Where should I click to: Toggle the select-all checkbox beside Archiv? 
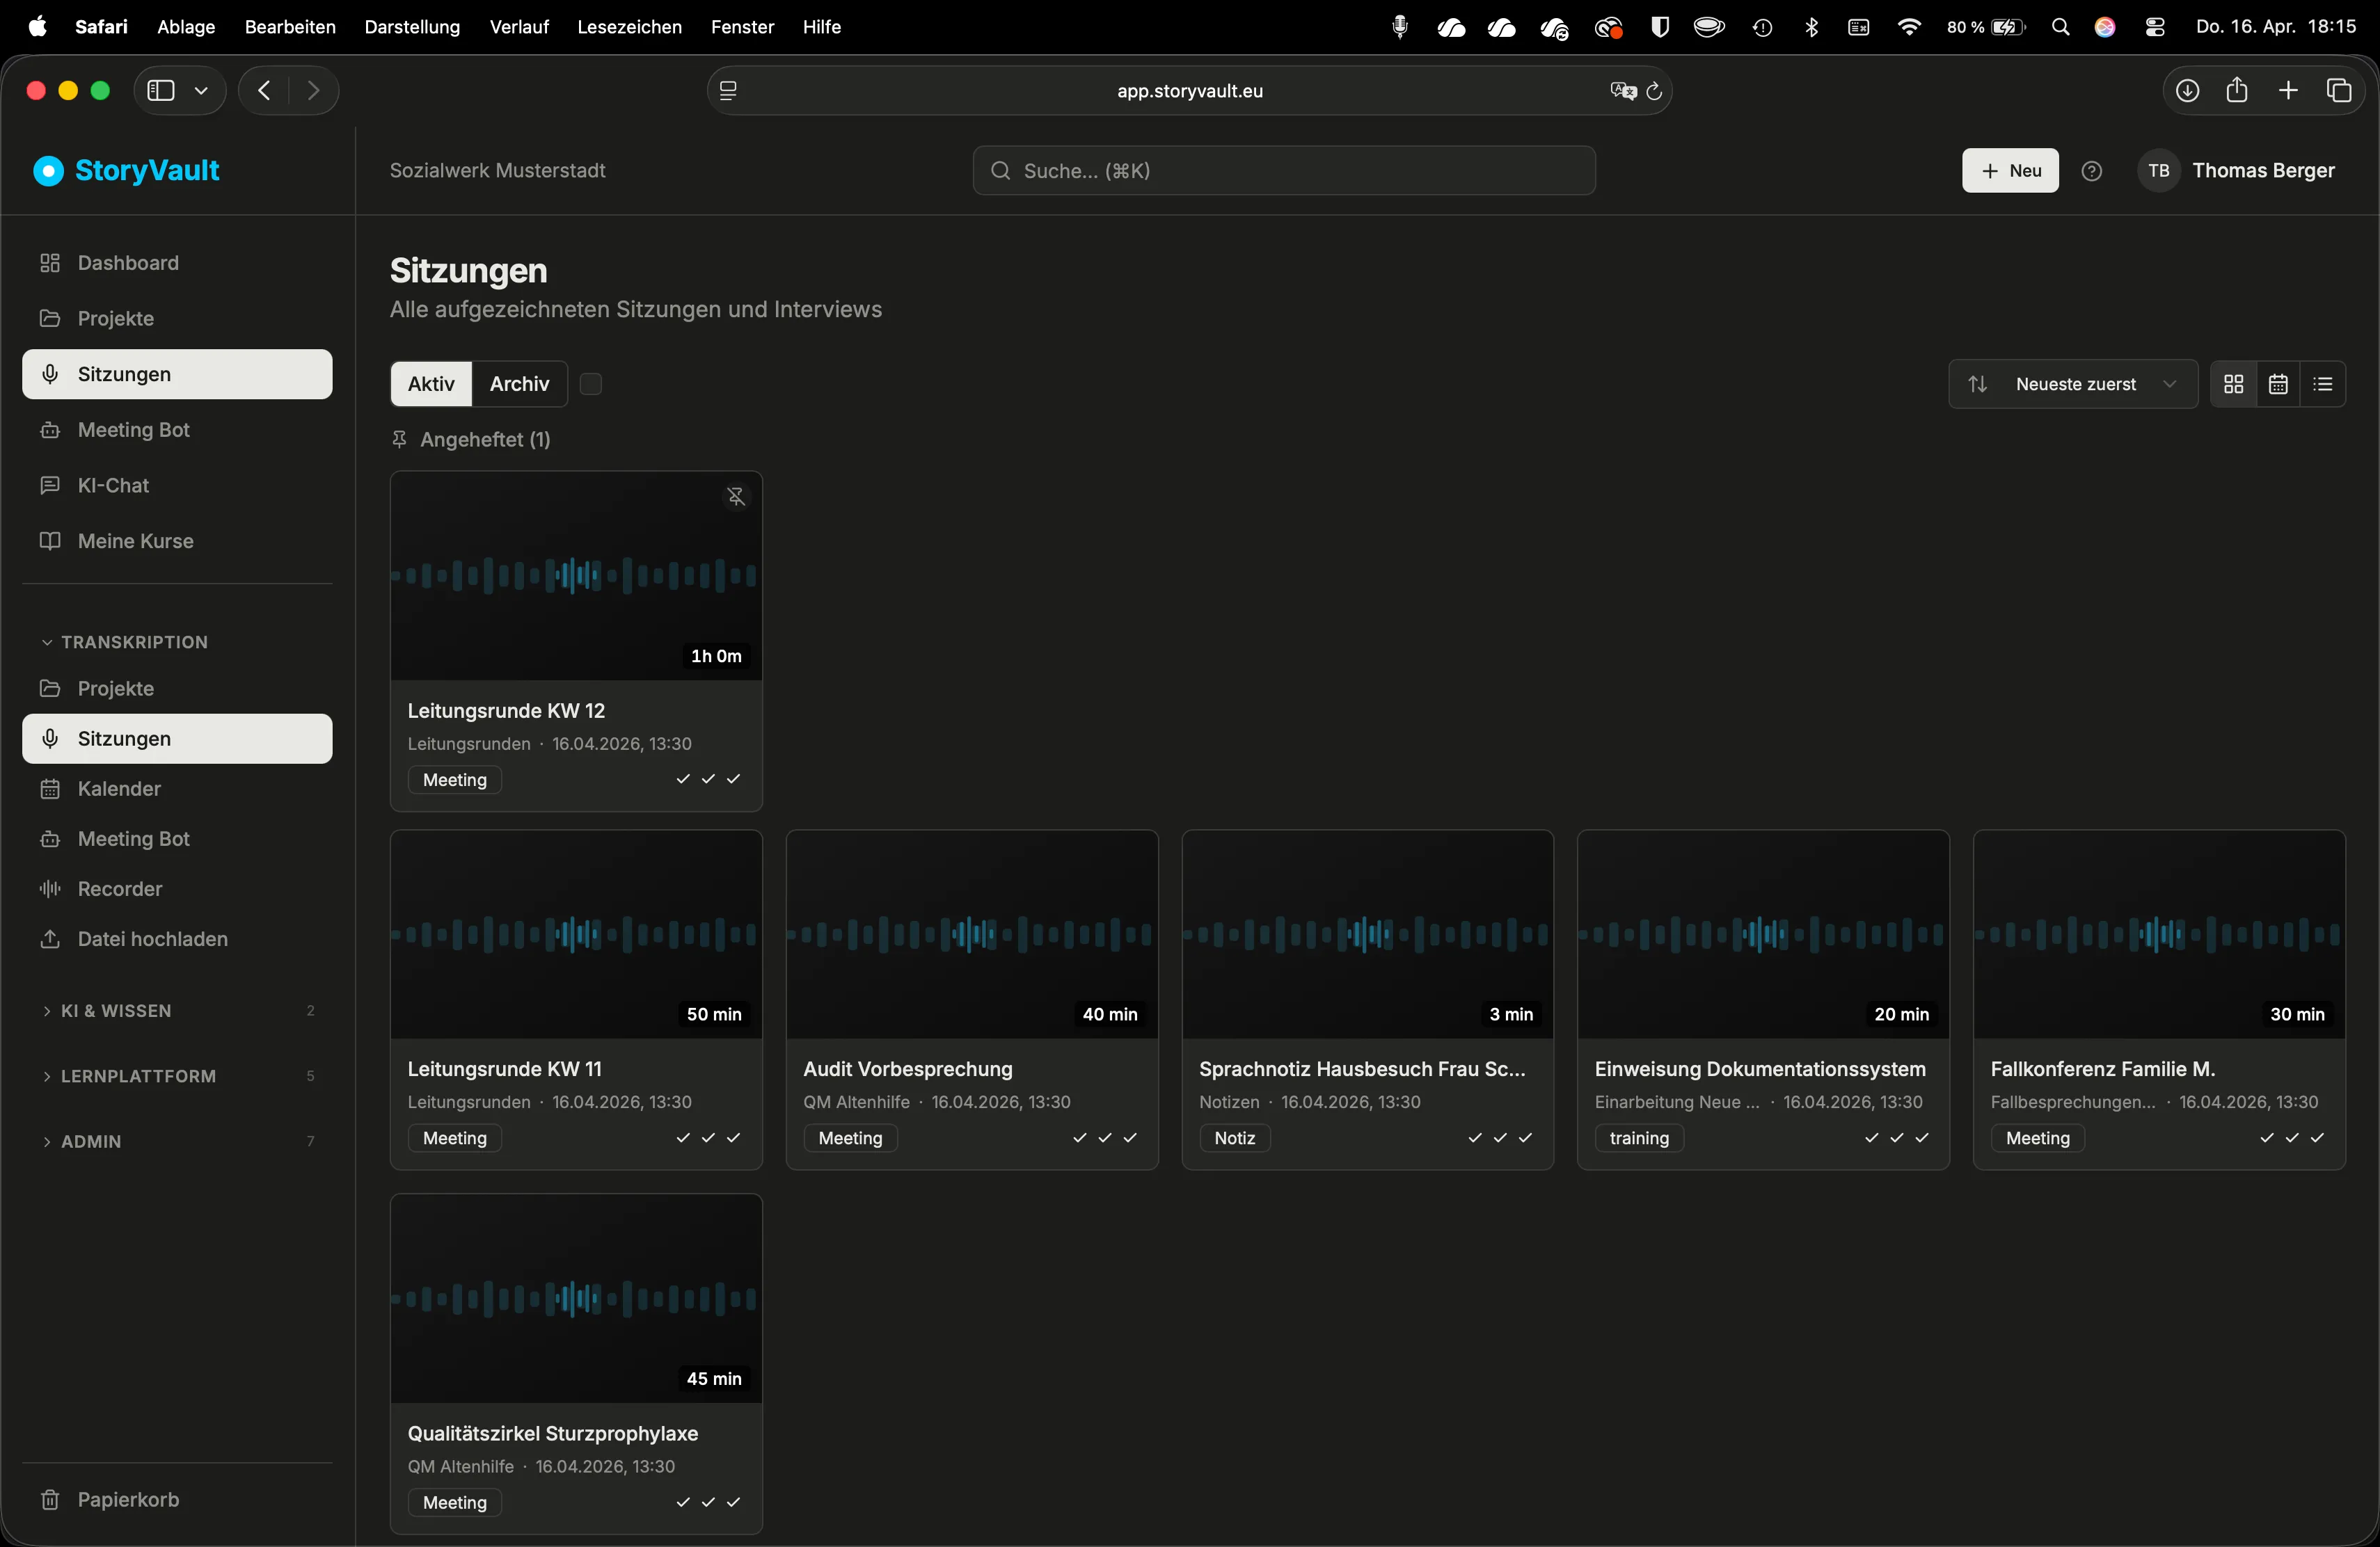coord(591,384)
